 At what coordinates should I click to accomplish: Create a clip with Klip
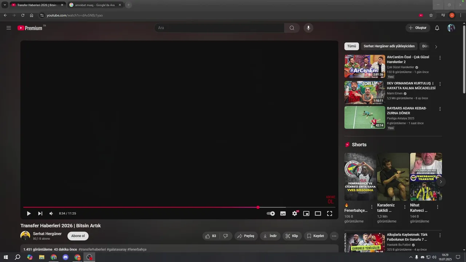(x=292, y=236)
